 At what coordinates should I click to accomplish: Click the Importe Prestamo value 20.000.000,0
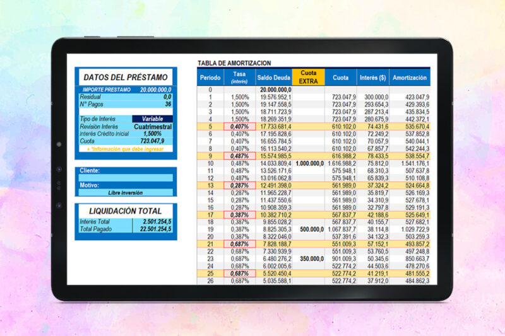155,90
